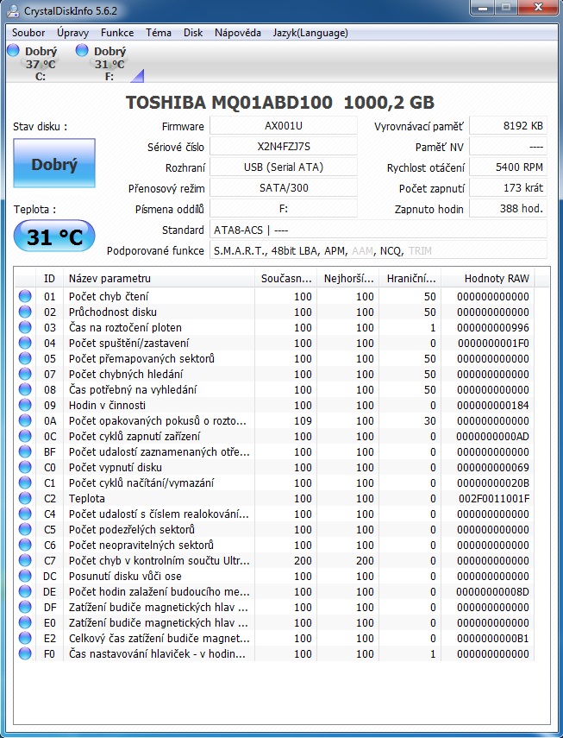The image size is (563, 738).
Task: Click status icon for row ID E2
Action: pos(25,638)
